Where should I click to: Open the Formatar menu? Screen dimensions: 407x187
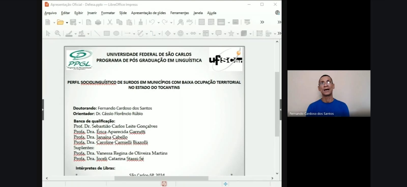[x=108, y=13]
